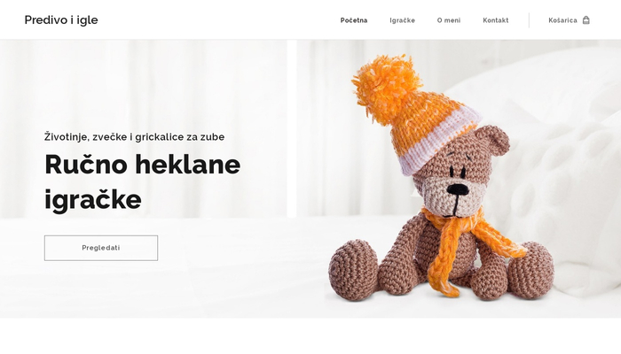
Task: Select the Životinje, zvečke i grickalice subtitle
Action: click(x=134, y=136)
